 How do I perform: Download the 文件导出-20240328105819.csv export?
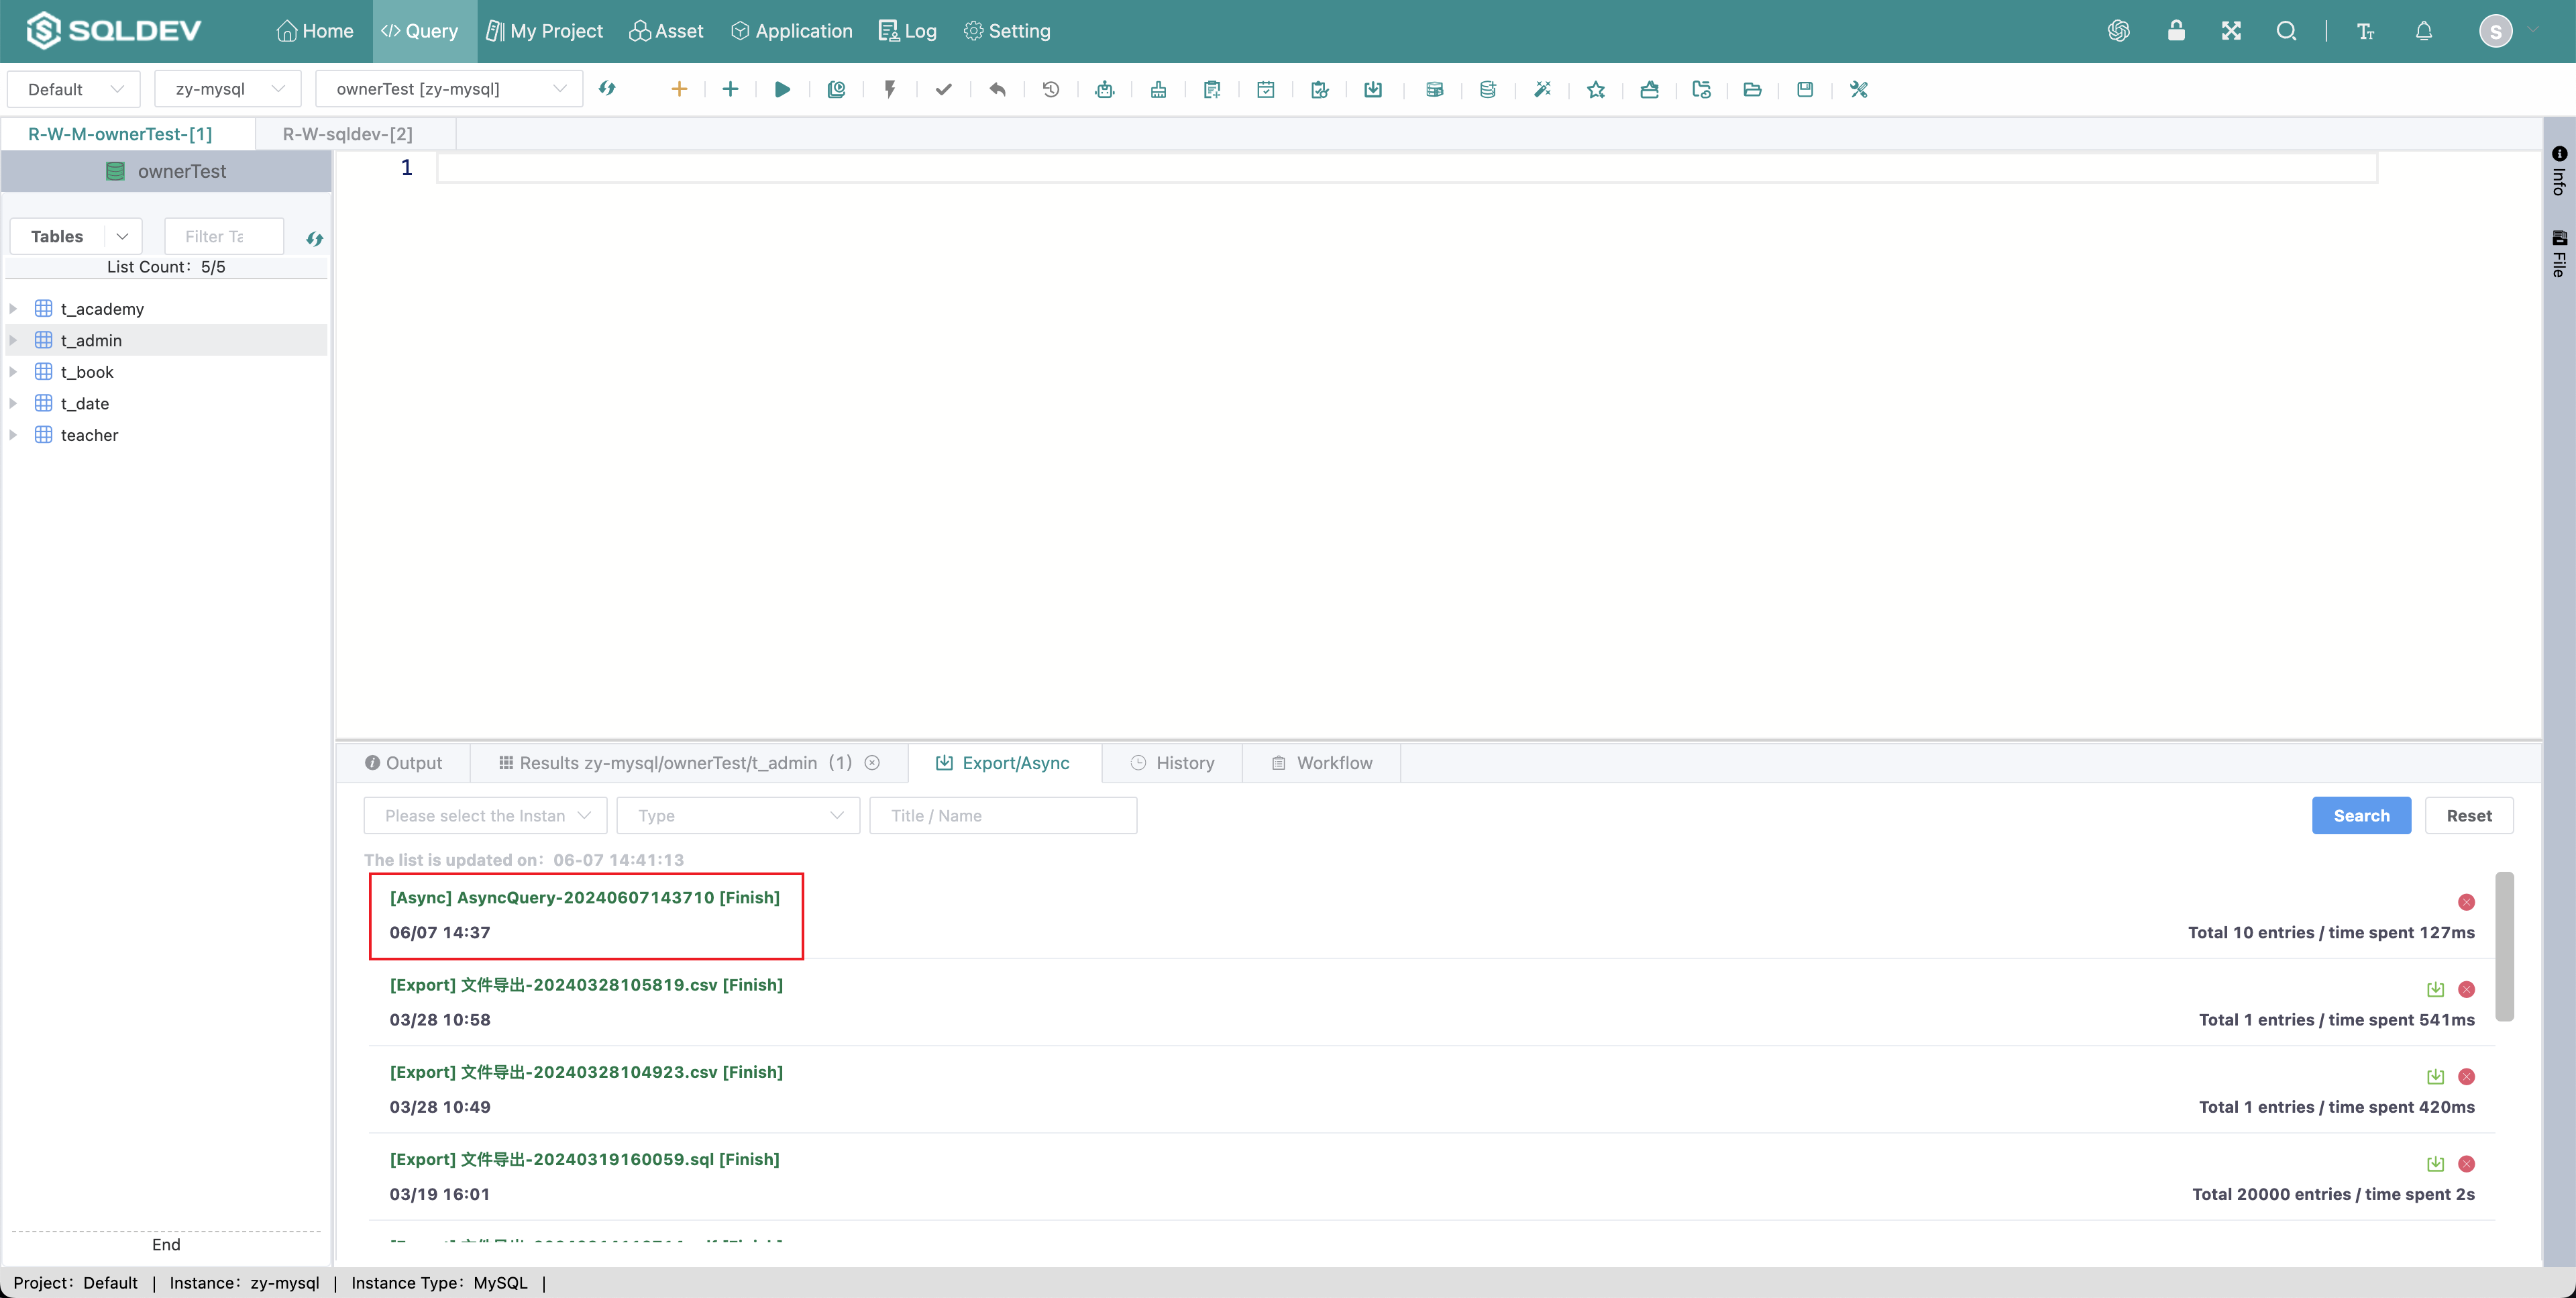[x=2435, y=989]
